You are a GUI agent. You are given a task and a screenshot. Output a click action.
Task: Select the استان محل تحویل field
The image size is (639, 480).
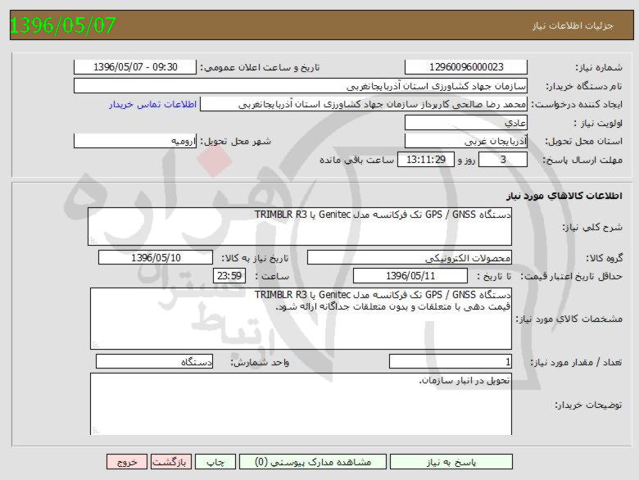466,141
